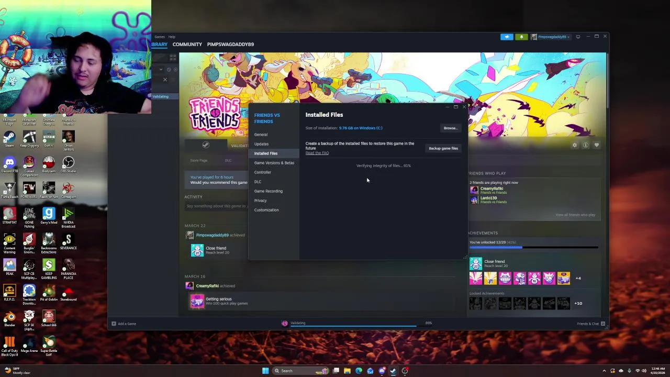
Task: Click the Getting serious achievement icon
Action: 197,301
